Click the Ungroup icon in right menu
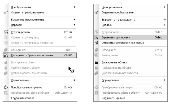174x104 pixels. click(96, 37)
